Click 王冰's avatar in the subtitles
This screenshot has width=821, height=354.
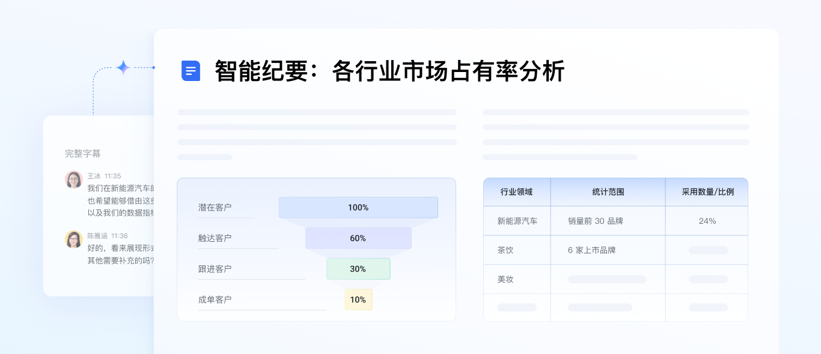click(x=74, y=179)
